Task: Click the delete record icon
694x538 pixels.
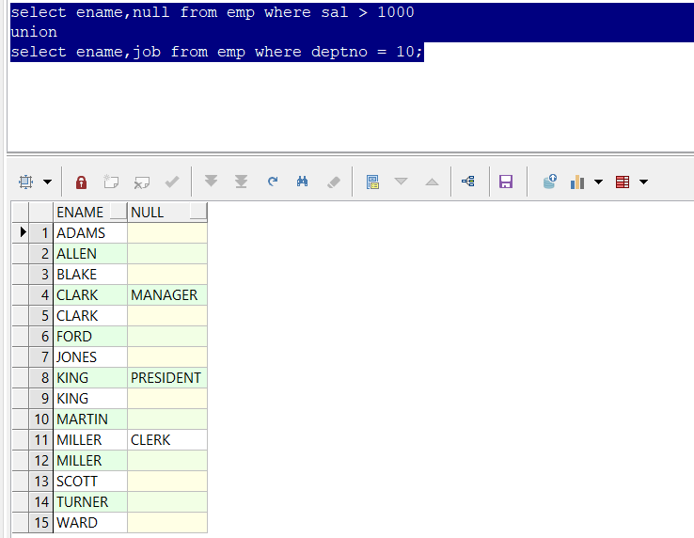Action: click(x=142, y=182)
